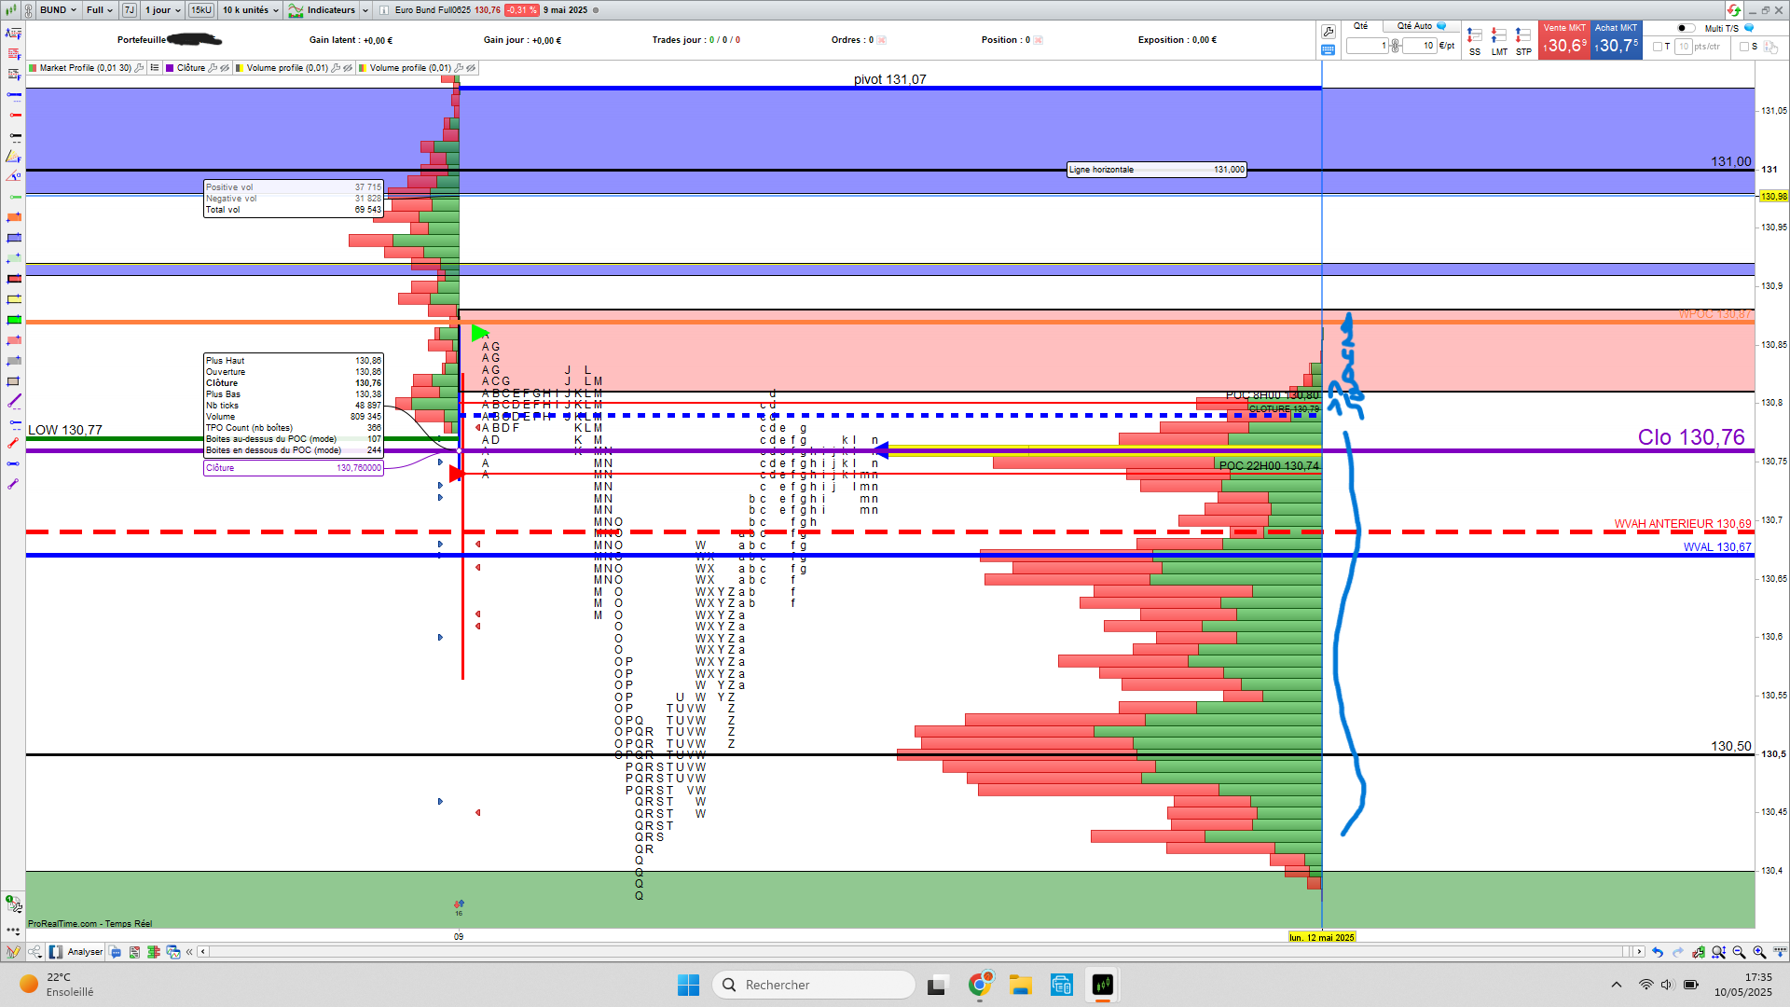Image resolution: width=1790 pixels, height=1007 pixels.
Task: Click the Windows taskbar search box
Action: tap(813, 985)
